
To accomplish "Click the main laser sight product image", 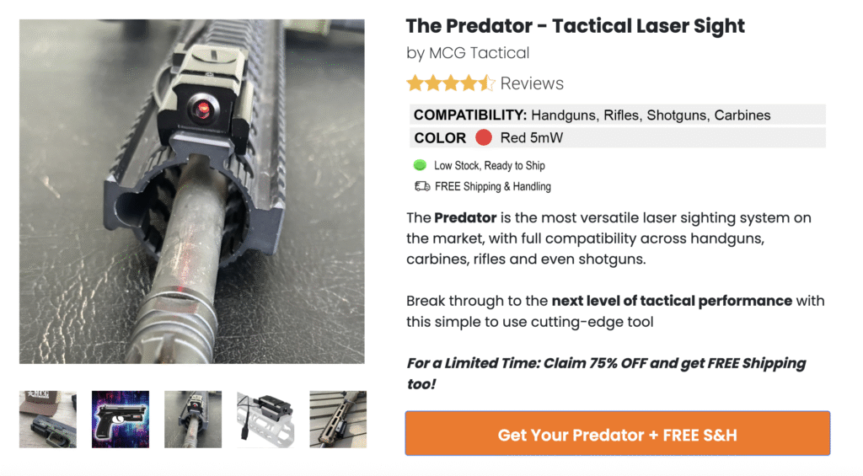I will (x=192, y=191).
